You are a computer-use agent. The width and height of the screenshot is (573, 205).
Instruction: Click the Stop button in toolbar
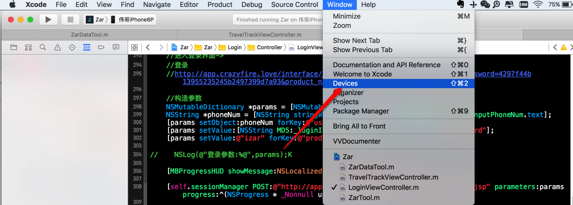(71, 20)
